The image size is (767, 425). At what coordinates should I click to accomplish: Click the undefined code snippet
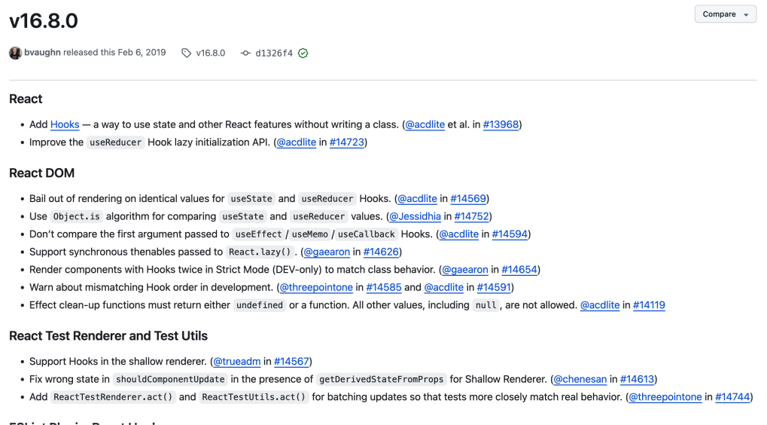[x=259, y=305]
